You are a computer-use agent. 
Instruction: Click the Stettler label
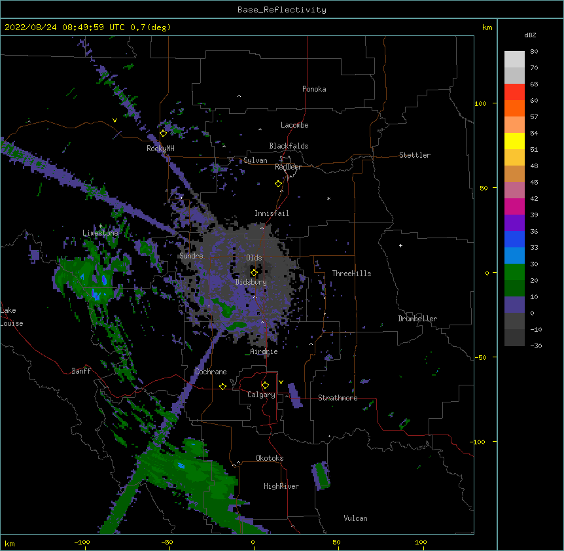[x=415, y=155]
